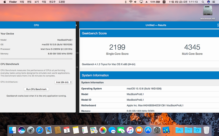
Task: Launch Siri from the Dock
Action: 22,130
